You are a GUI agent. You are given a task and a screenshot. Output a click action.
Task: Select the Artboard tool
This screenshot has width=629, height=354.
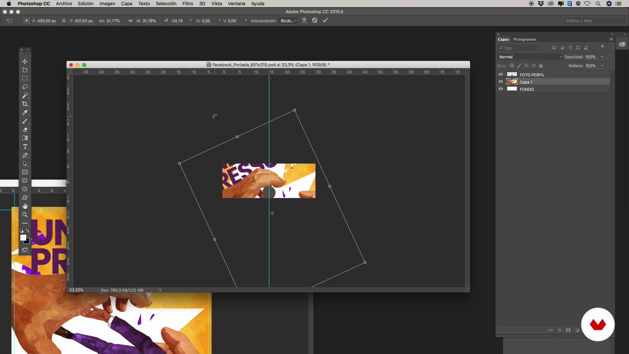click(25, 70)
